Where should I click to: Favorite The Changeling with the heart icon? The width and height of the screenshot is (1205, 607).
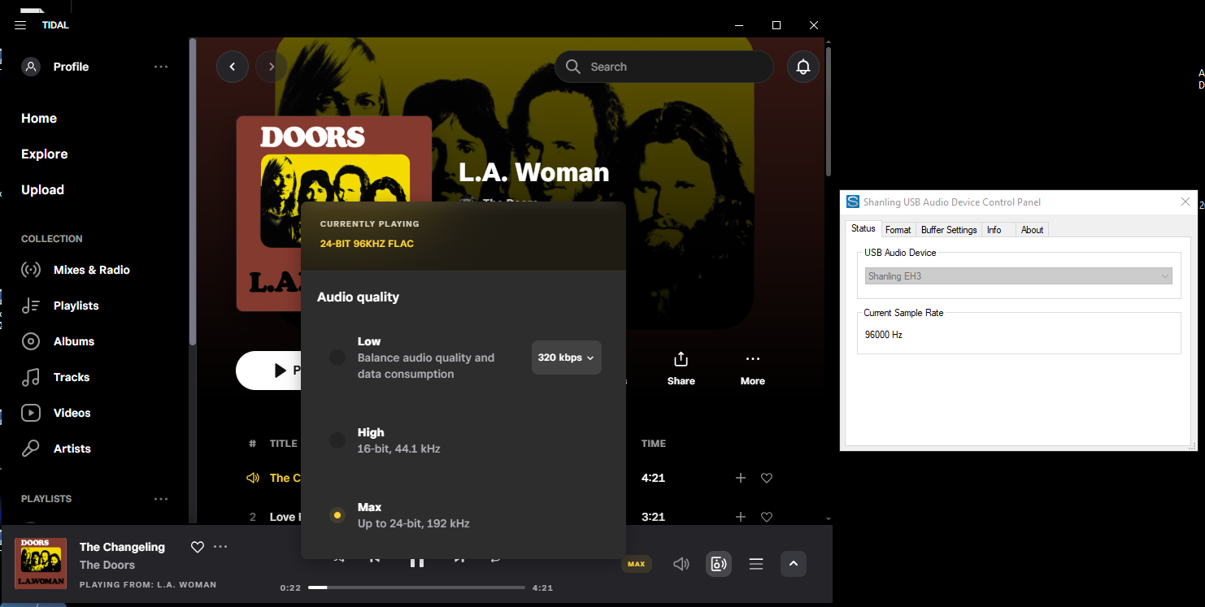197,547
